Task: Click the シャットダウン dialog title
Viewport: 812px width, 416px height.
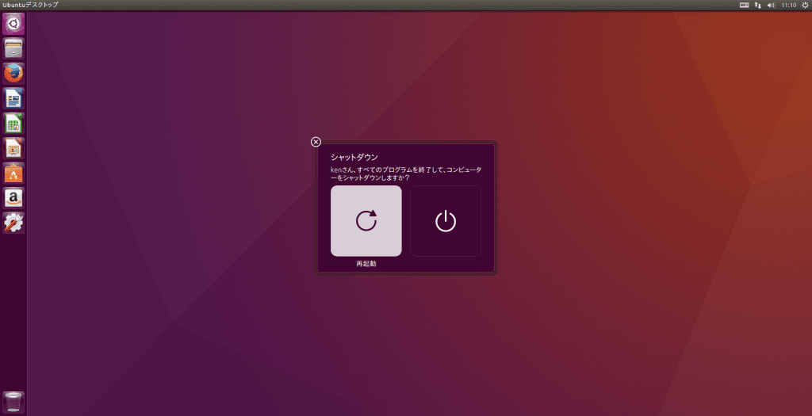Action: pos(354,158)
